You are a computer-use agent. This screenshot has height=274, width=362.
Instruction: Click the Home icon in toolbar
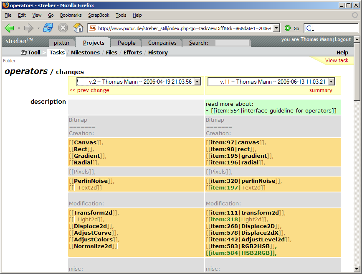coord(78,28)
